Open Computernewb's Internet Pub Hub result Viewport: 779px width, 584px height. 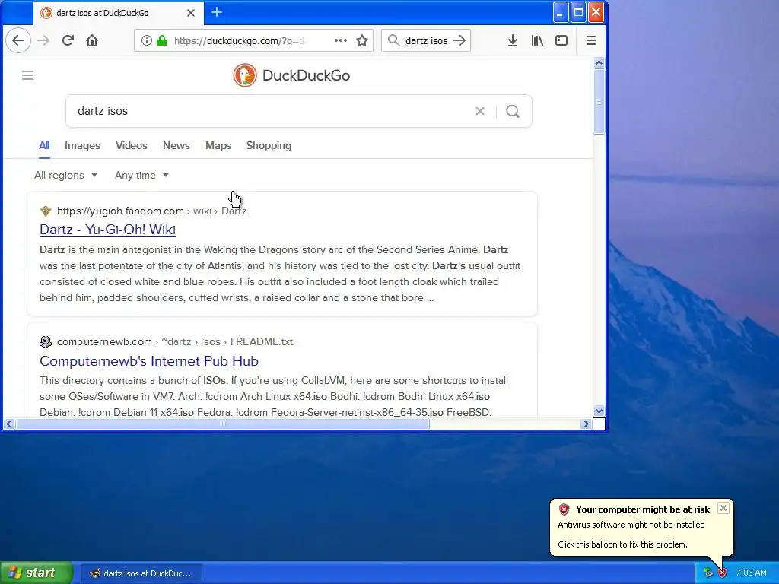[149, 361]
